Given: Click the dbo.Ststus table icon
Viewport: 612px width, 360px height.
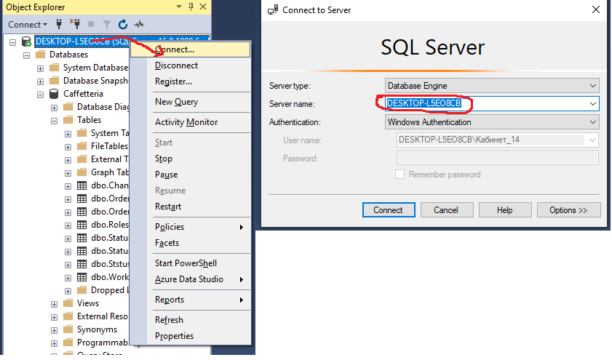Looking at the screenshot, I should [x=82, y=264].
